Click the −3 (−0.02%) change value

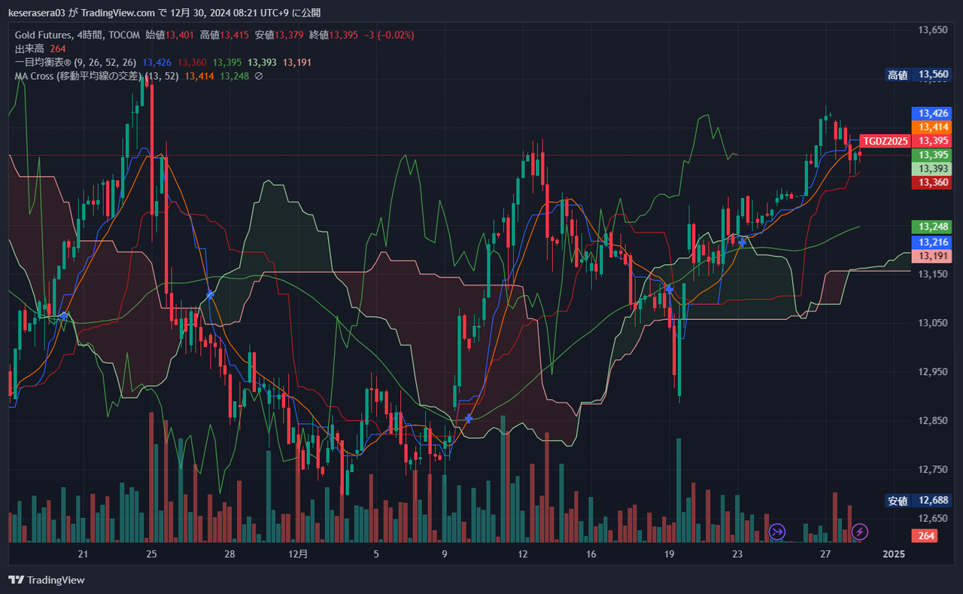coord(389,35)
